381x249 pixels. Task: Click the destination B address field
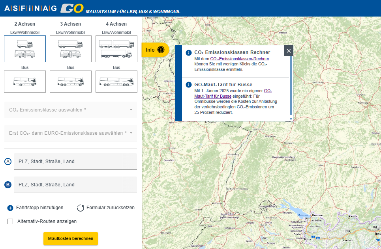75,185
